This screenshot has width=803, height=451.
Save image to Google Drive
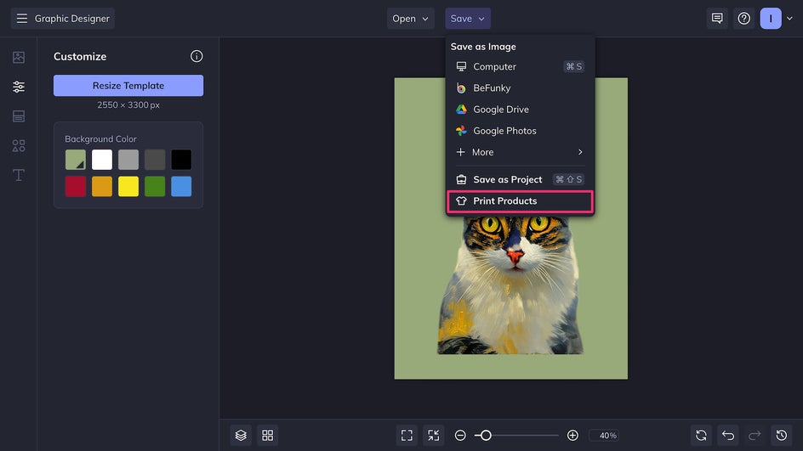pos(519,110)
